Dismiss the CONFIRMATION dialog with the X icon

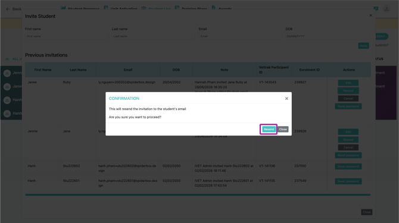pyautogui.click(x=286, y=99)
